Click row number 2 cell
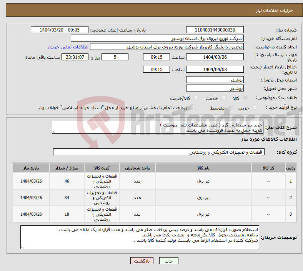This screenshot has height=271, width=303. (x=290, y=198)
